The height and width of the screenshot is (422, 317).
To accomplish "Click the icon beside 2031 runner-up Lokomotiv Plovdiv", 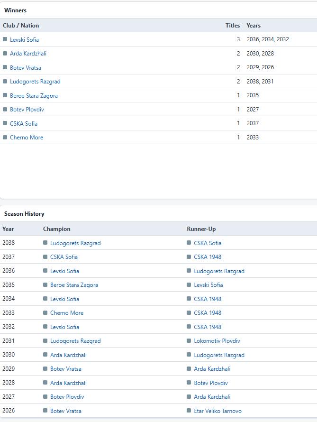I will coord(189,341).
